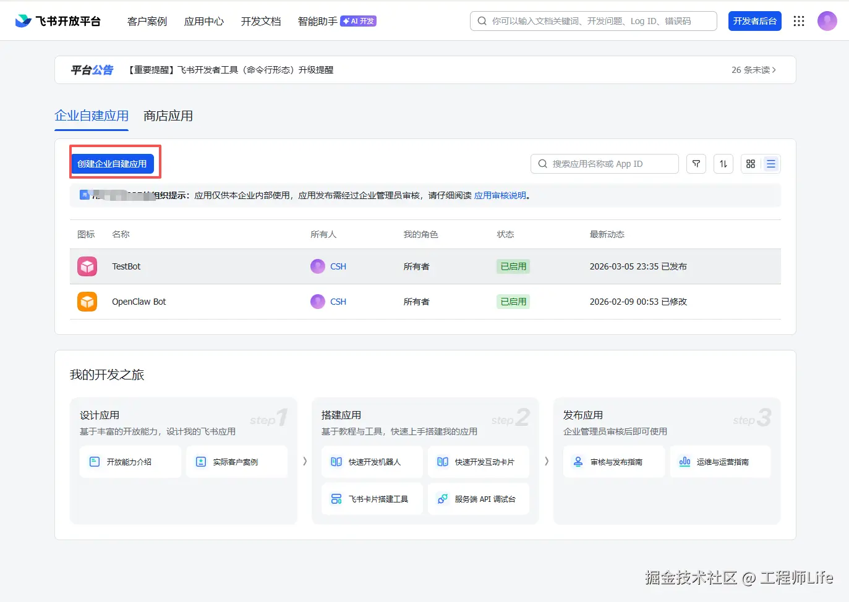Image resolution: width=849 pixels, height=602 pixels.
Task: Click the TestBot app name
Action: 126,266
